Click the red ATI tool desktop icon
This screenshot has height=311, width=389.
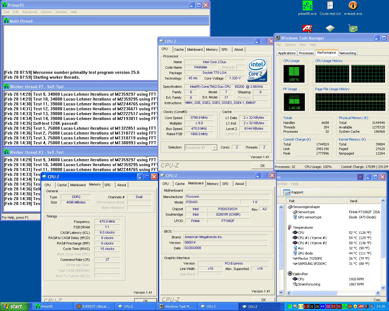pyautogui.click(x=307, y=29)
